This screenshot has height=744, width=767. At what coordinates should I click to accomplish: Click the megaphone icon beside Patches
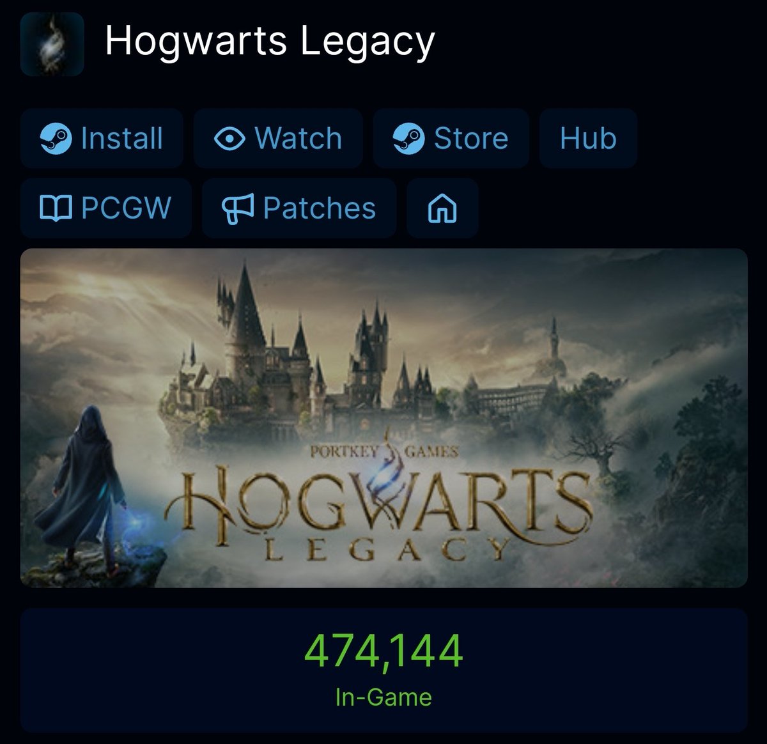[238, 208]
